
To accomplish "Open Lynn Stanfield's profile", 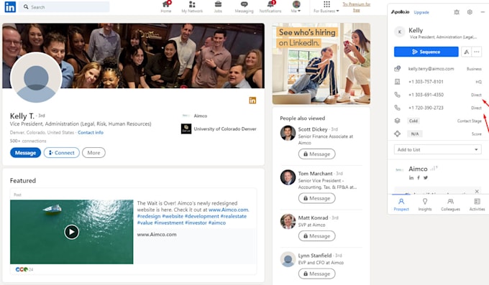I will (x=315, y=256).
